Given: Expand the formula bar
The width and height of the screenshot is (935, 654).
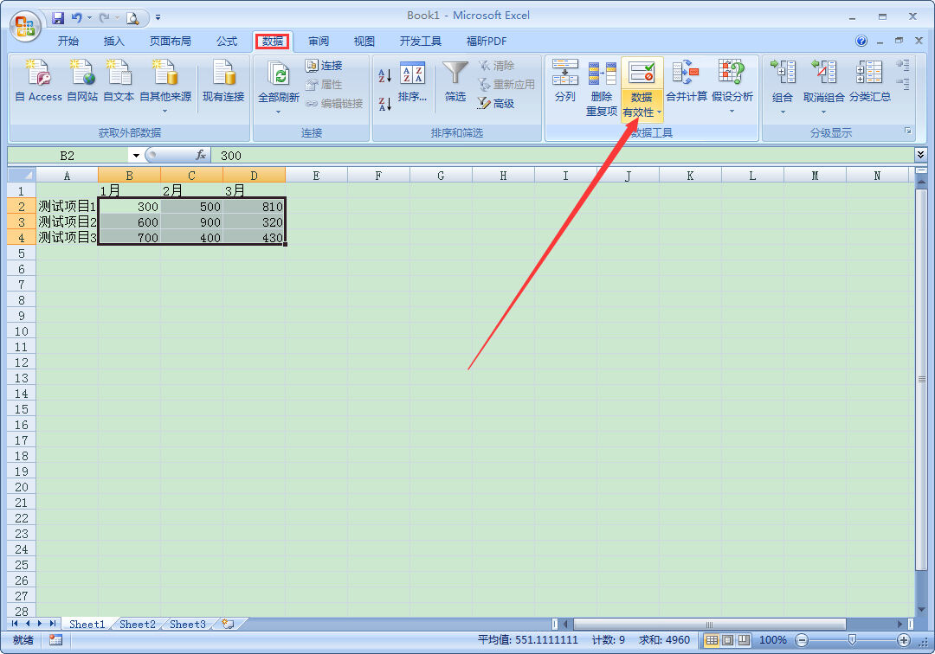Looking at the screenshot, I should (920, 155).
